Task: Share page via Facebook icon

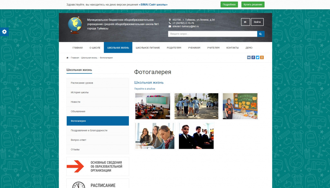Action: point(253,58)
